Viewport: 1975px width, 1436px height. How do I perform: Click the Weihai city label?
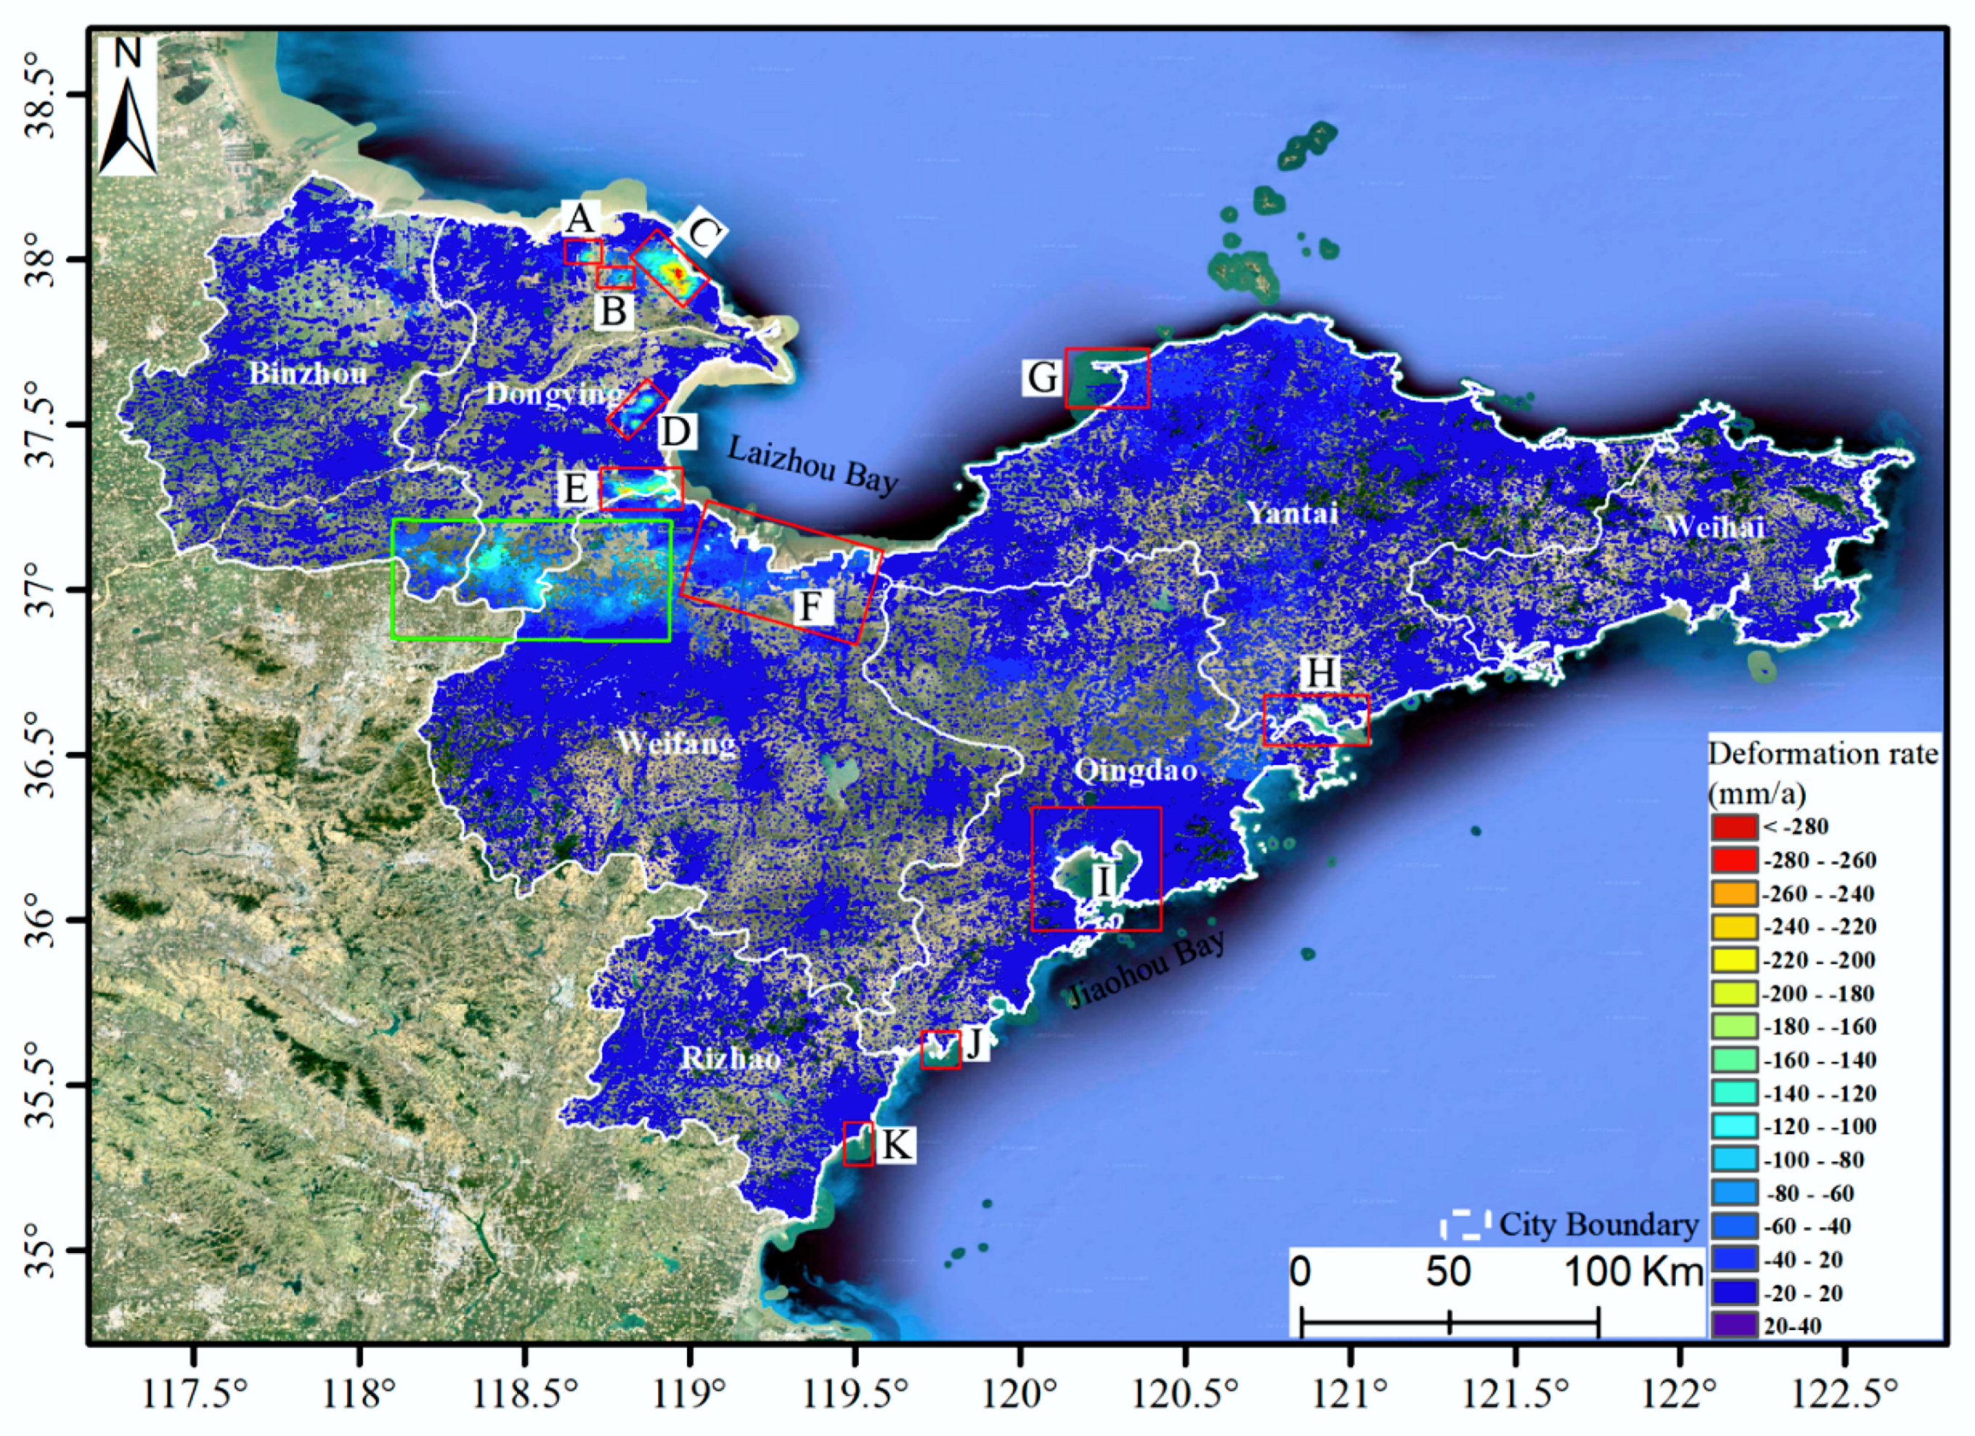coord(1714,527)
